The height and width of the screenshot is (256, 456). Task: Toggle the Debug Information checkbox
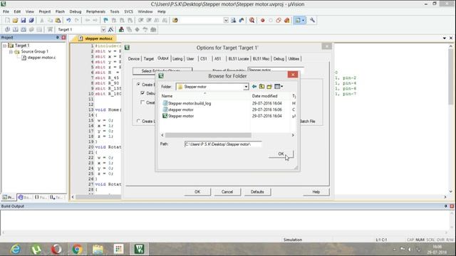click(142, 93)
